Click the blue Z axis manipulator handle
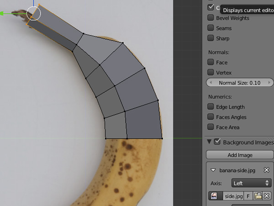The image size is (274, 206). [x=33, y=3]
